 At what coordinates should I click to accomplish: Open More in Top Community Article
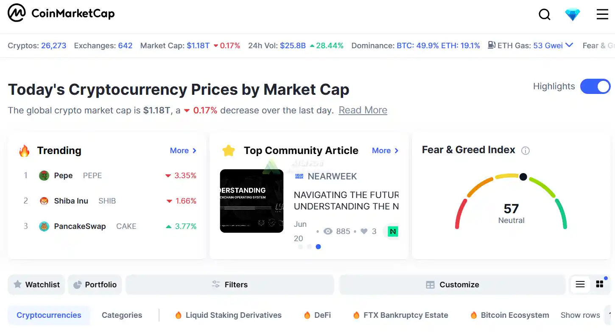coord(385,151)
